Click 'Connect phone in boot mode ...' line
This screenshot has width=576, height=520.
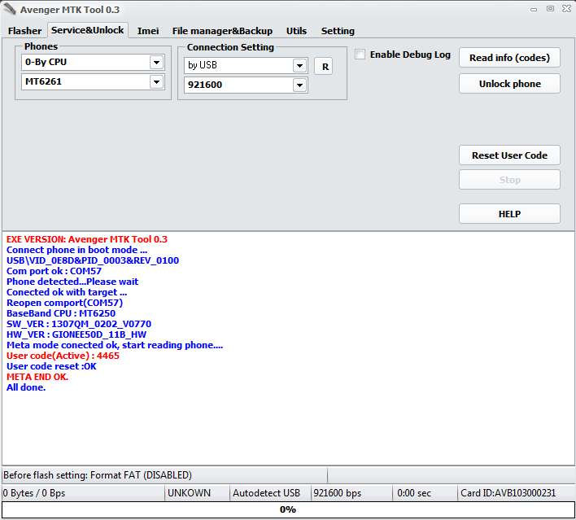[x=76, y=250]
